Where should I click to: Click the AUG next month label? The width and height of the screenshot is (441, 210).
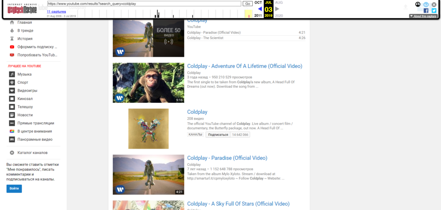coord(279,3)
